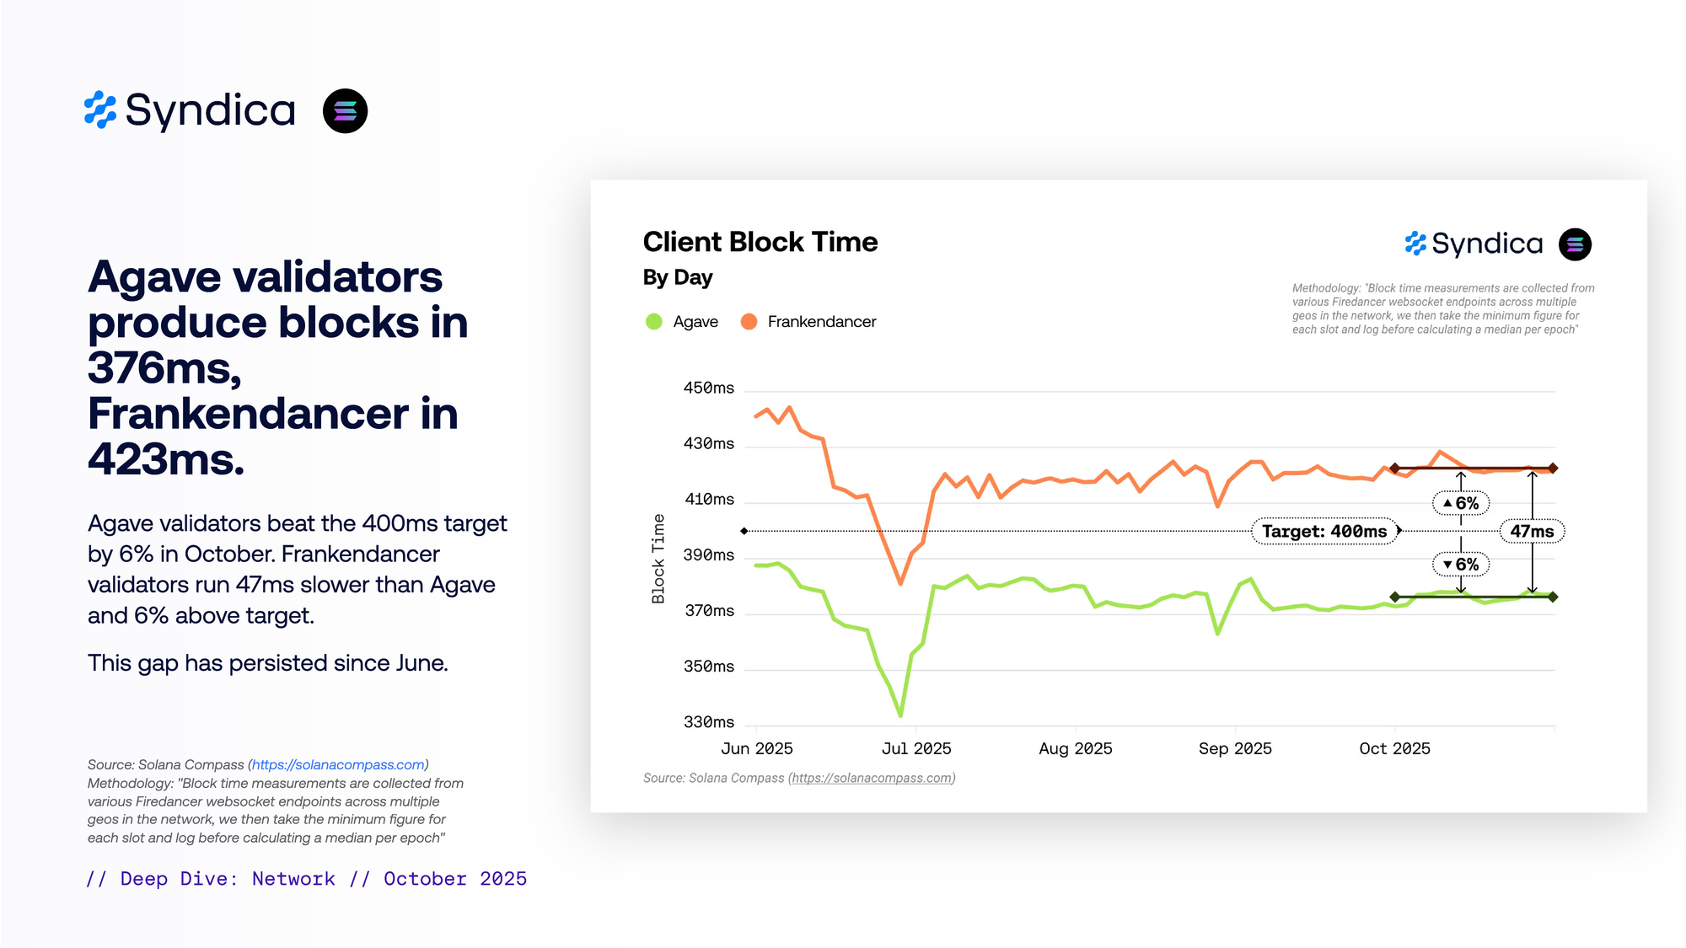
Task: Open the solanacompass.com link in left footer
Action: click(338, 765)
